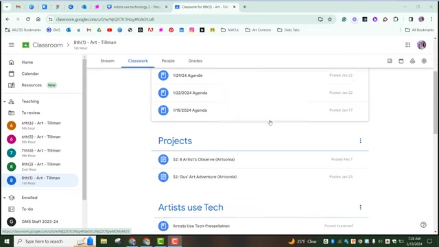Image resolution: width=439 pixels, height=247 pixels.
Task: Click the main page vertical scrollbar
Action: pos(435,102)
